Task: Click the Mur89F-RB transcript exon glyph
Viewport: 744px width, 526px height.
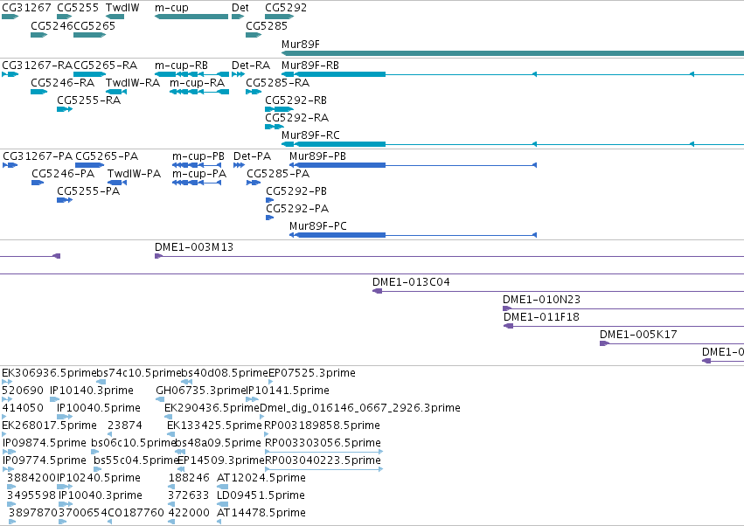Action: pos(334,74)
